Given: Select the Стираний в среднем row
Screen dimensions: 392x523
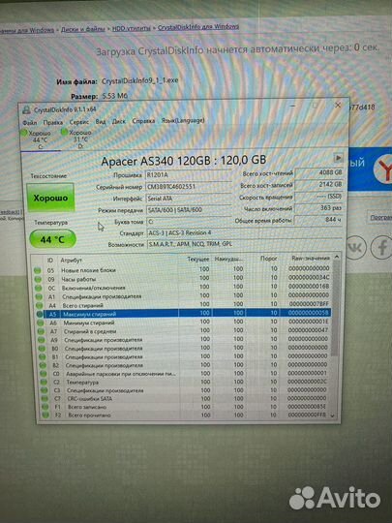Looking at the screenshot, I should pyautogui.click(x=184, y=331).
